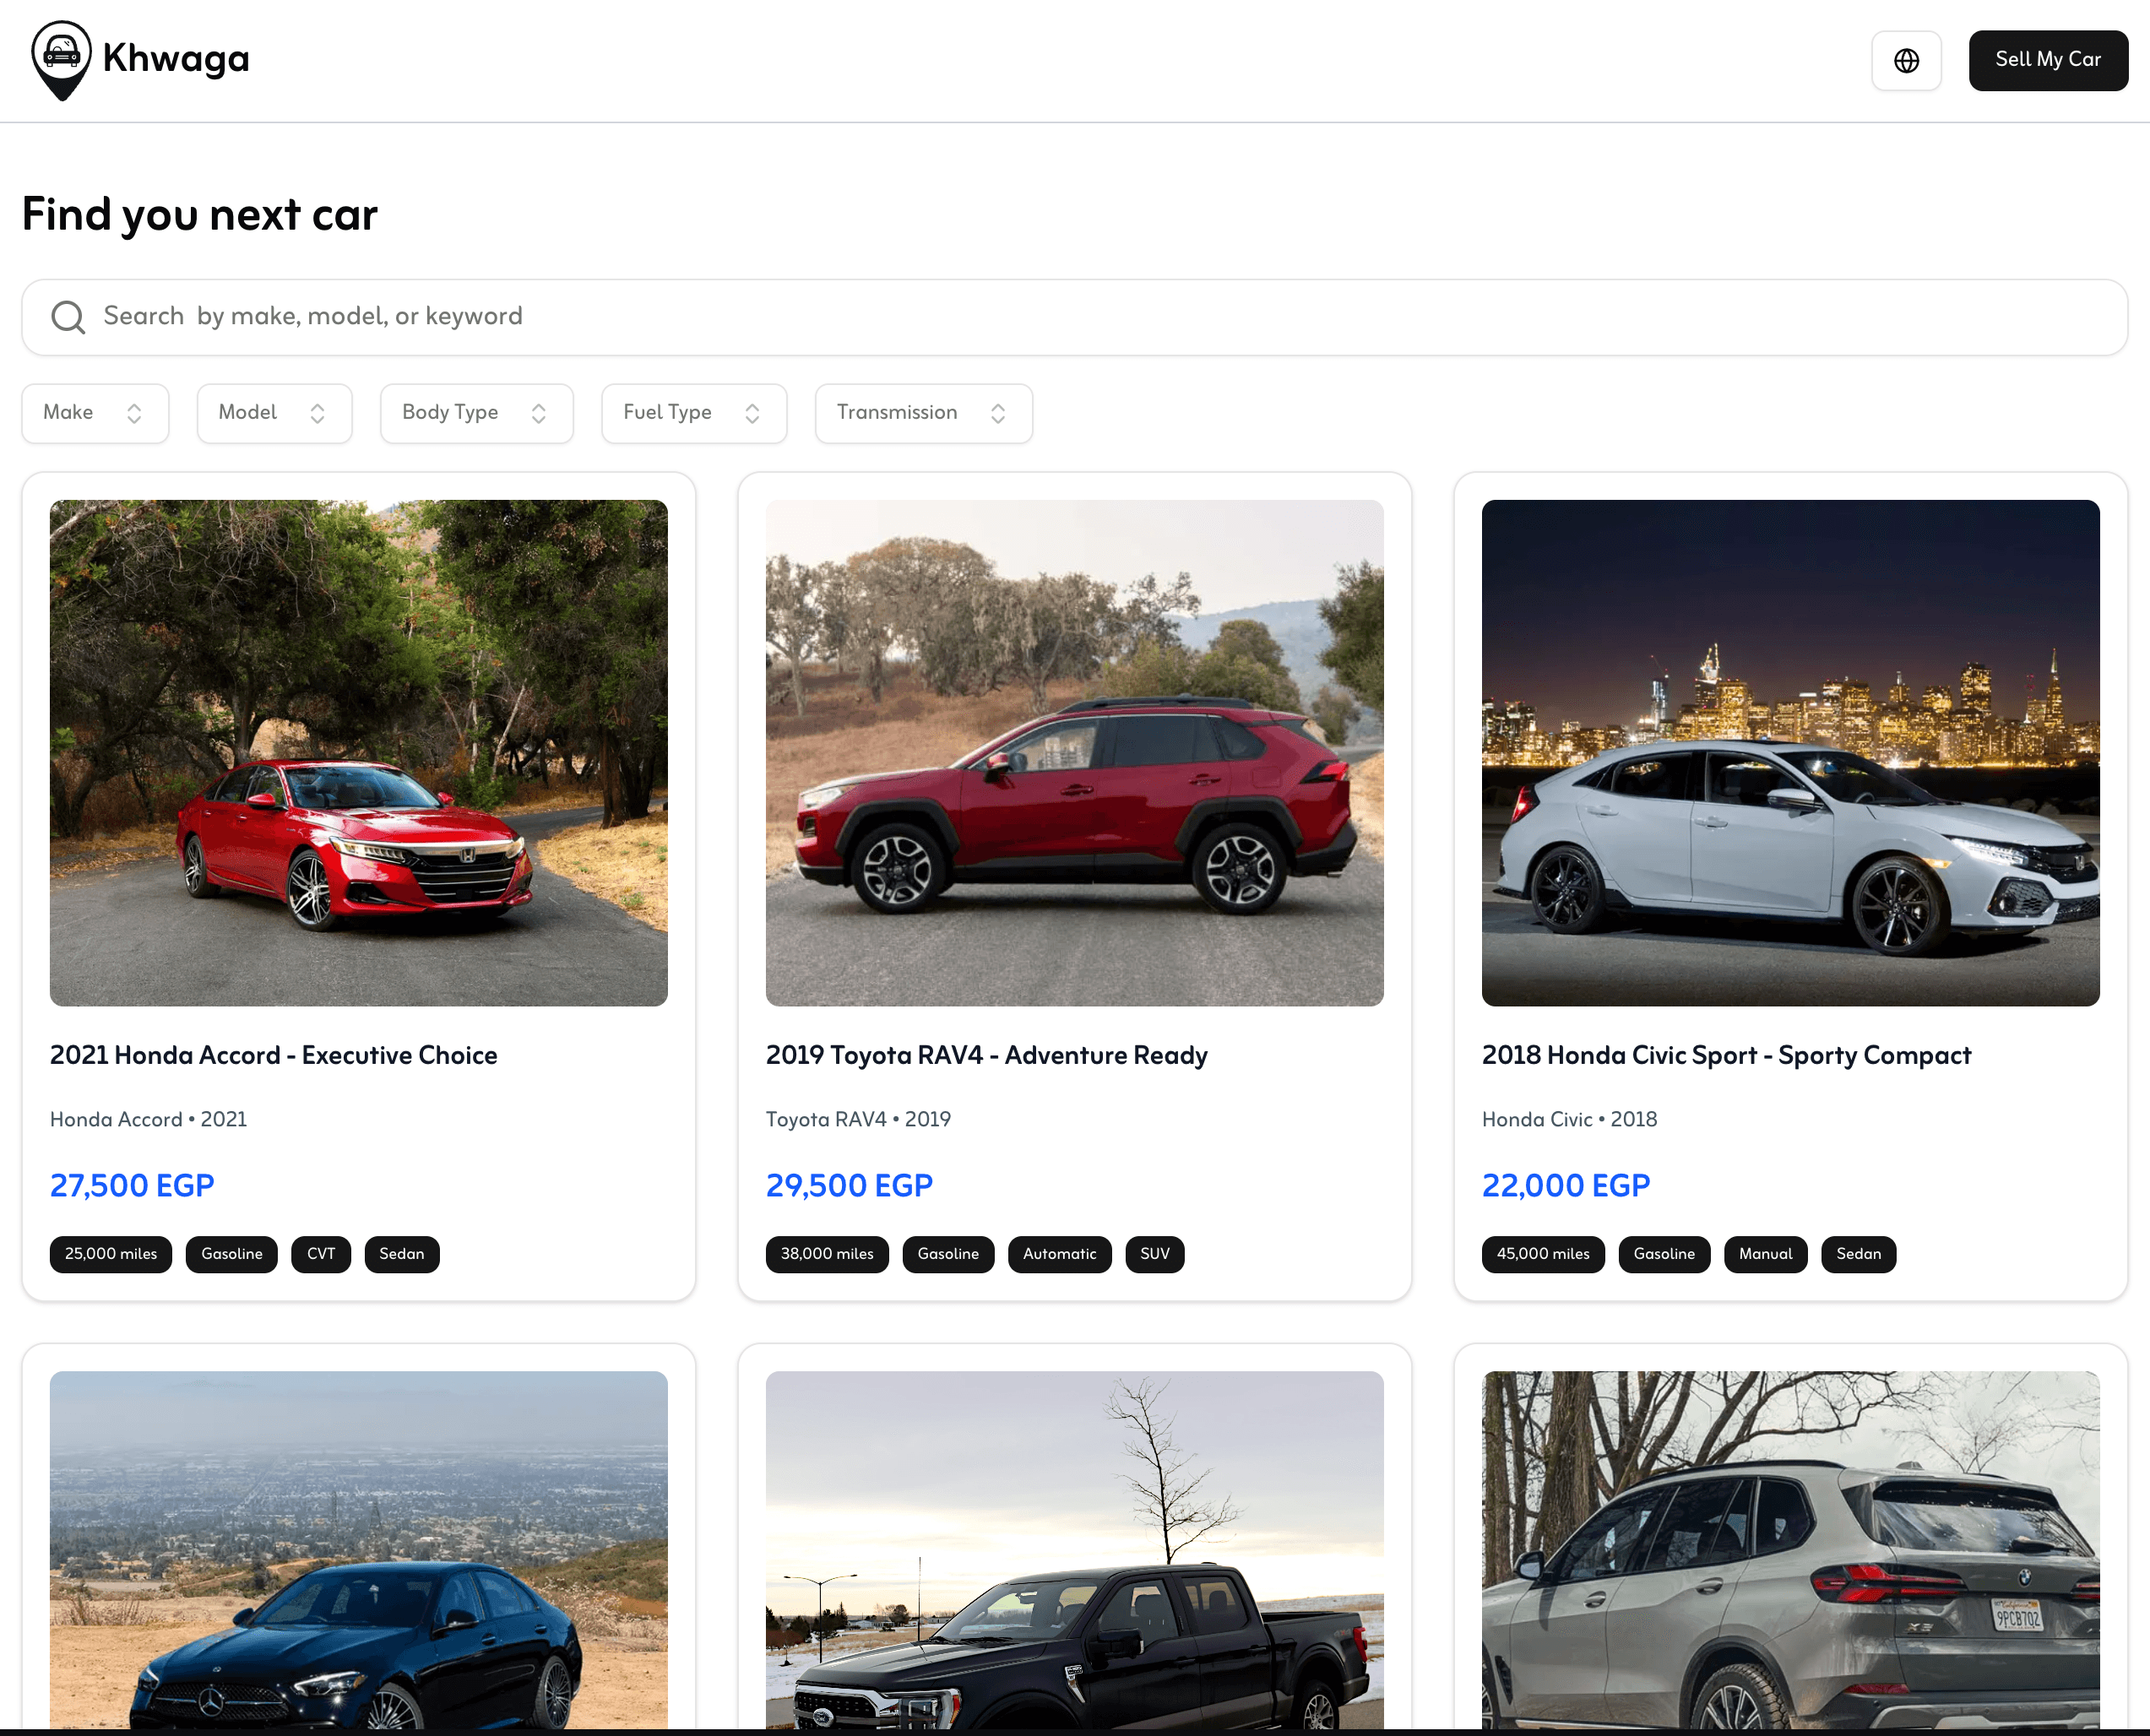
Task: Click the Khwaga car pin logo
Action: (x=62, y=59)
